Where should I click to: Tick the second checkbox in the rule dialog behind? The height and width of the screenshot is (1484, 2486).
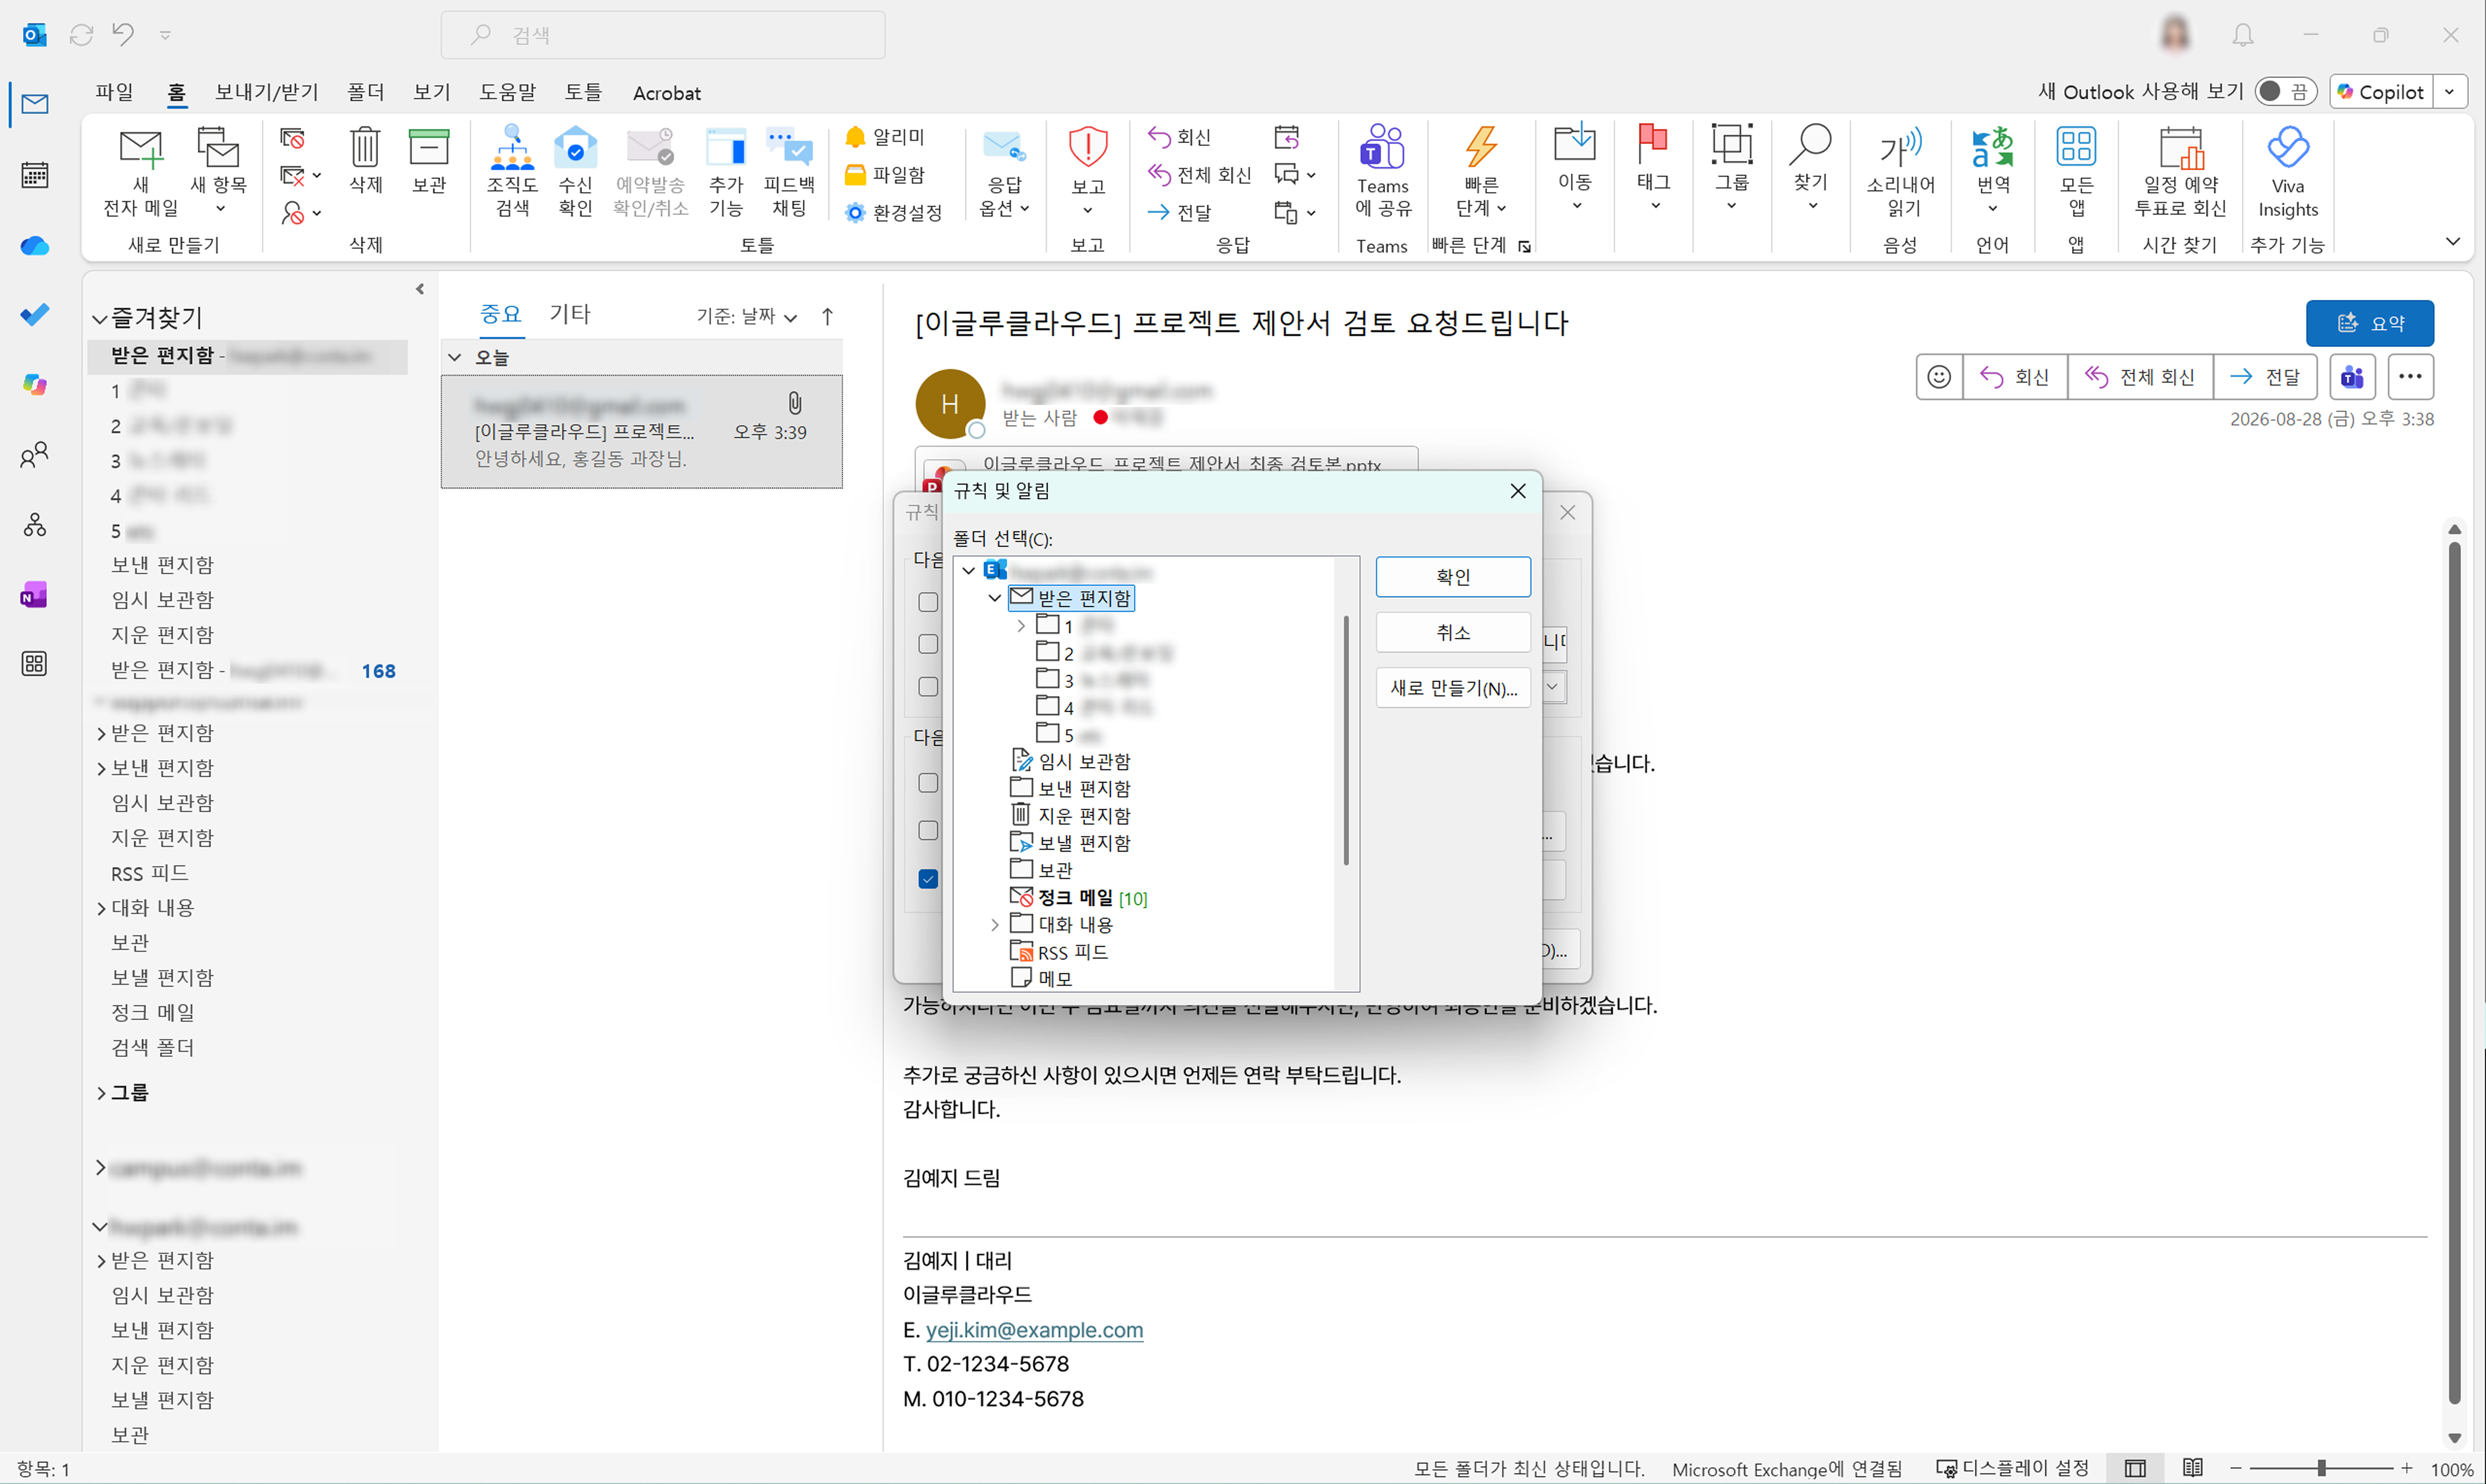click(929, 644)
